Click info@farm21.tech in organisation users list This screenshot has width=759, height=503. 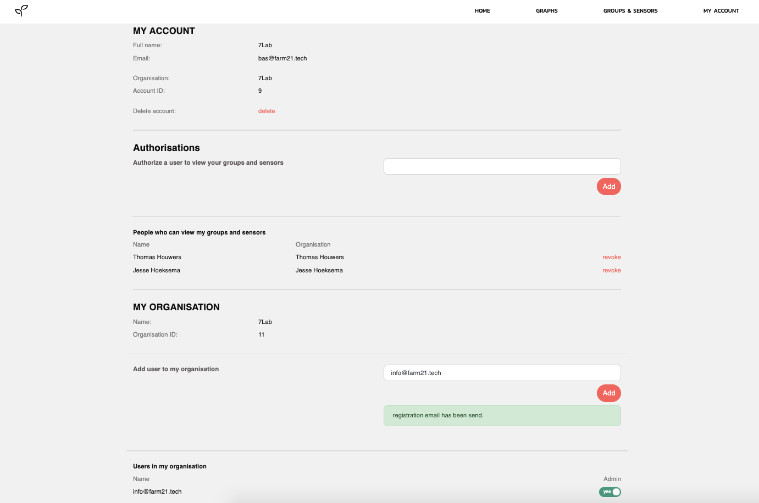(x=157, y=491)
